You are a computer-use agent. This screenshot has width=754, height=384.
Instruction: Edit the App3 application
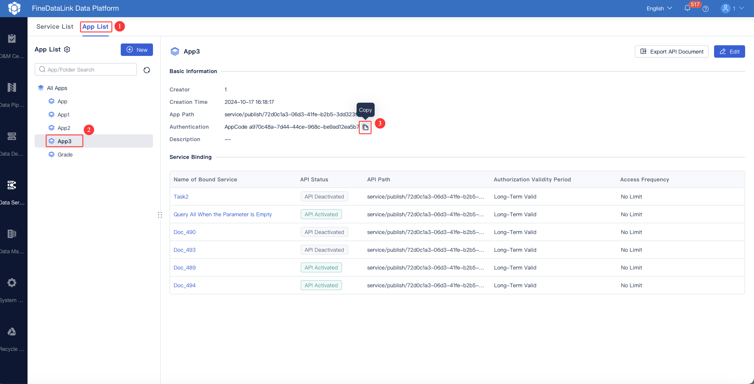click(x=729, y=51)
